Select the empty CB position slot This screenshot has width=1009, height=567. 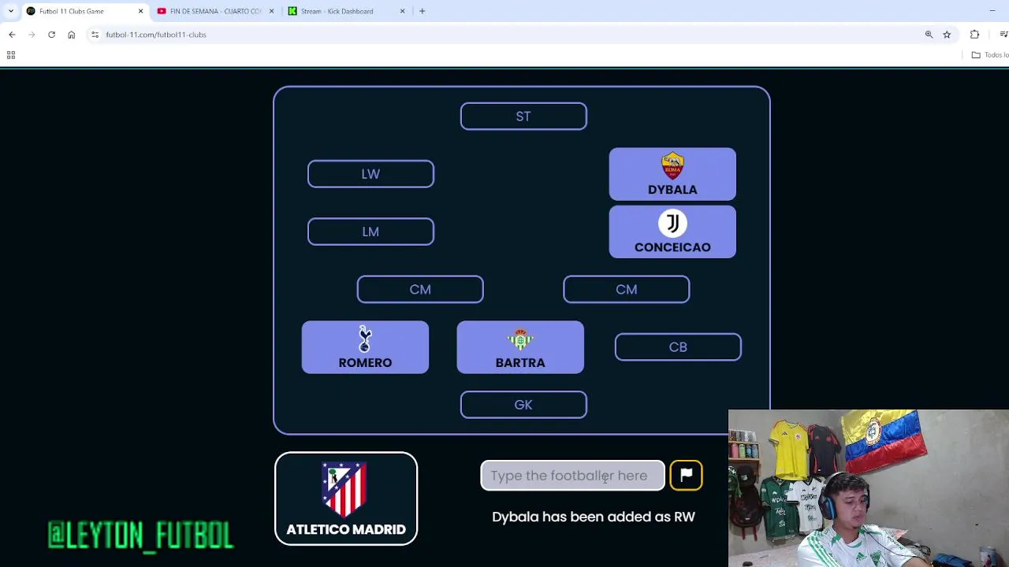678,347
